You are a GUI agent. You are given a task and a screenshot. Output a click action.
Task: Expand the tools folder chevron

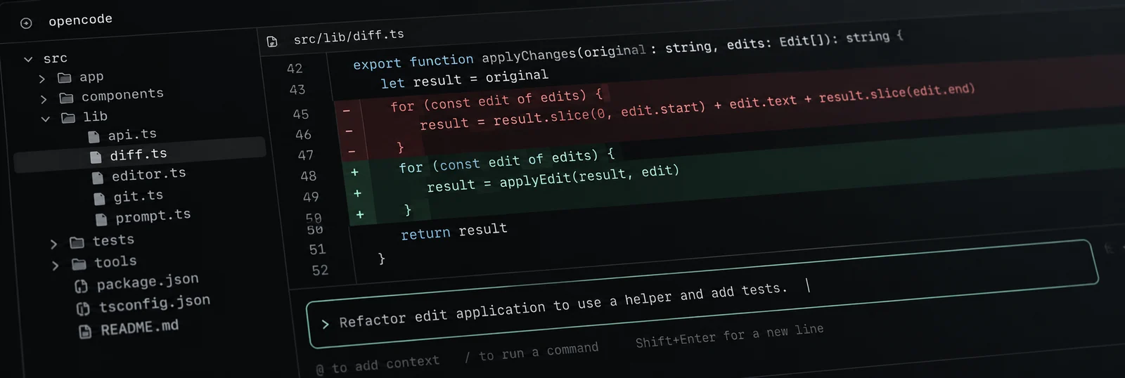click(56, 265)
